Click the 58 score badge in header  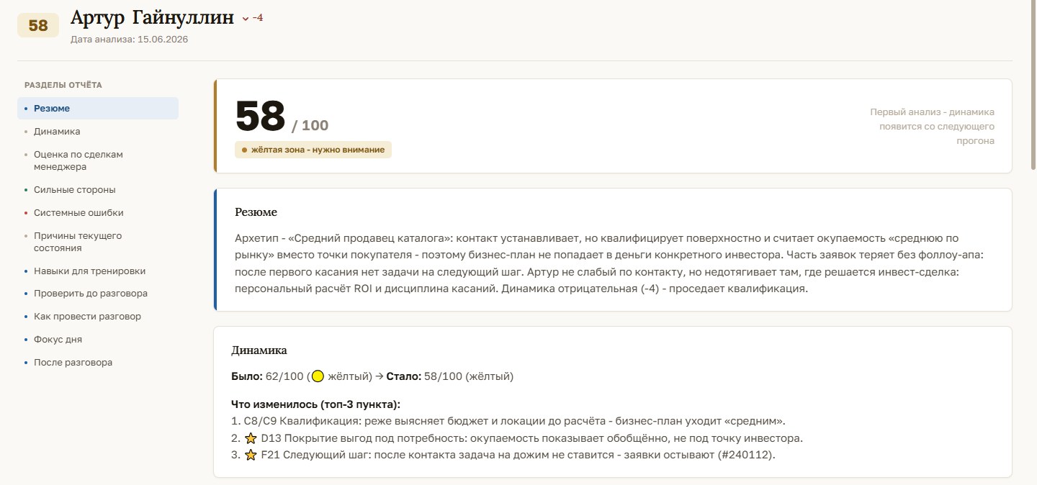pos(38,26)
